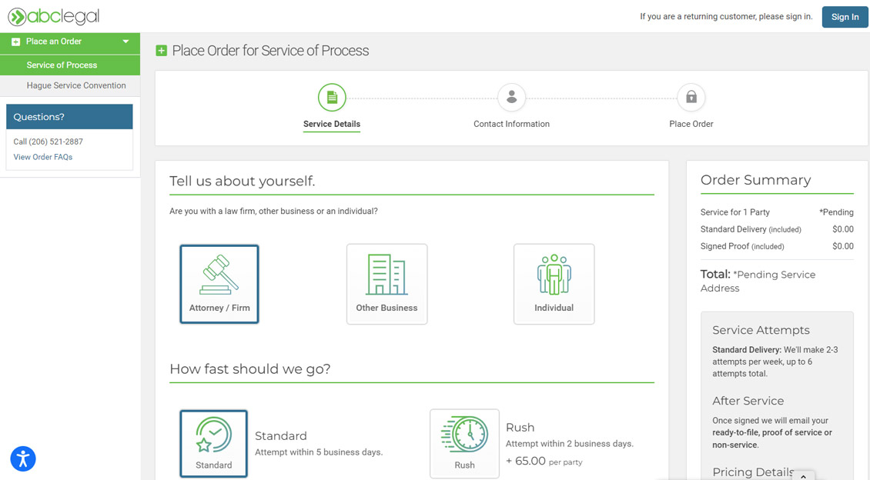Open the accessibility widget icon
The width and height of the screenshot is (870, 480).
(x=23, y=459)
